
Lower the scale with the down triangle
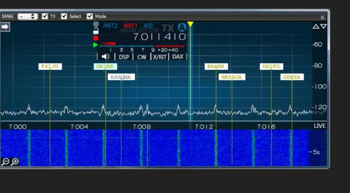click(x=324, y=27)
